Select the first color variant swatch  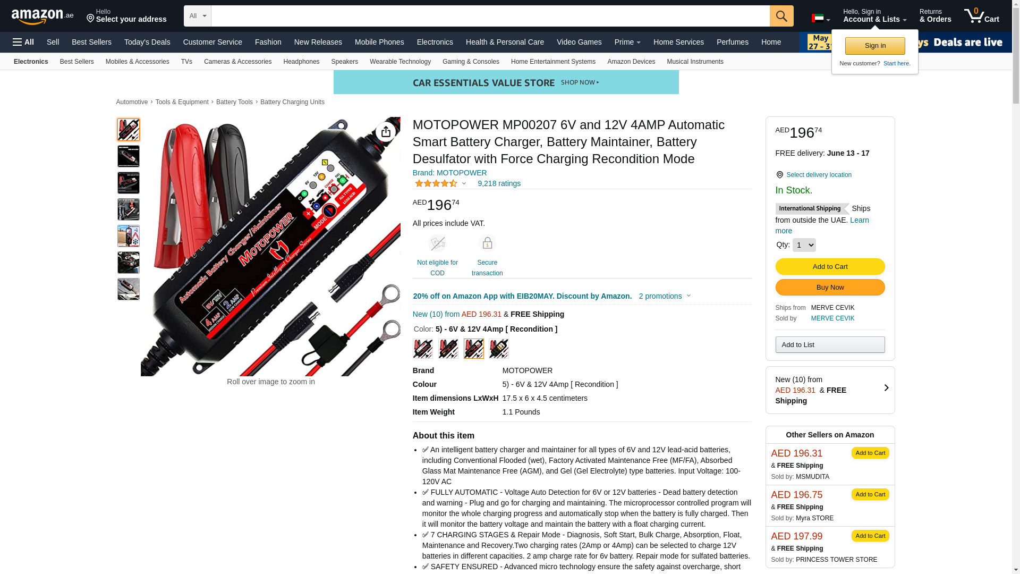tap(423, 349)
